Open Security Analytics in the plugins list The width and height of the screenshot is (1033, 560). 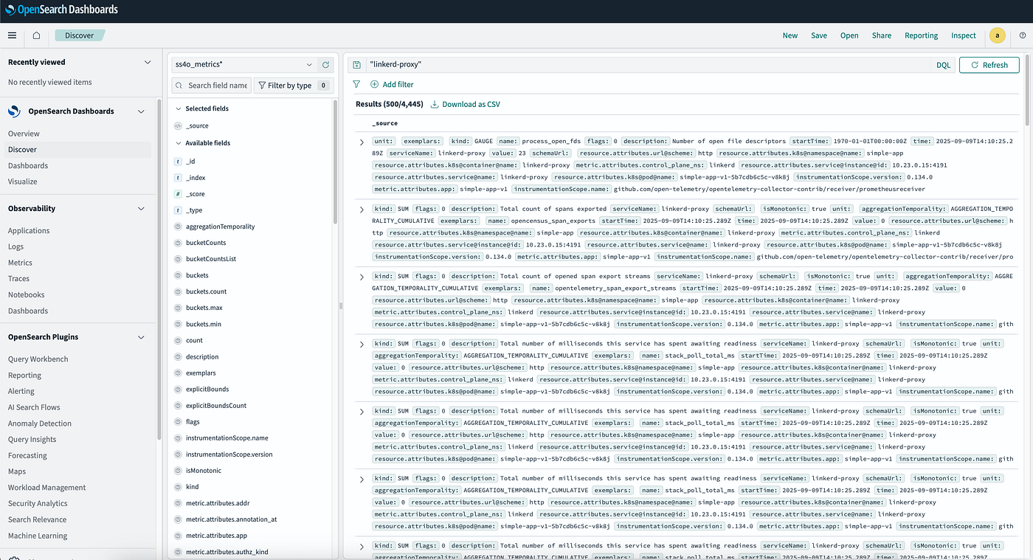38,504
